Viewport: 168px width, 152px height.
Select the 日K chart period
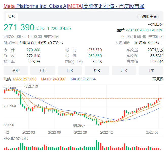[x=70, y=71]
